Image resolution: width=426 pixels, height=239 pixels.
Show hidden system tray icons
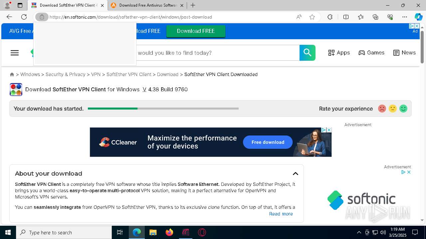pos(359,232)
